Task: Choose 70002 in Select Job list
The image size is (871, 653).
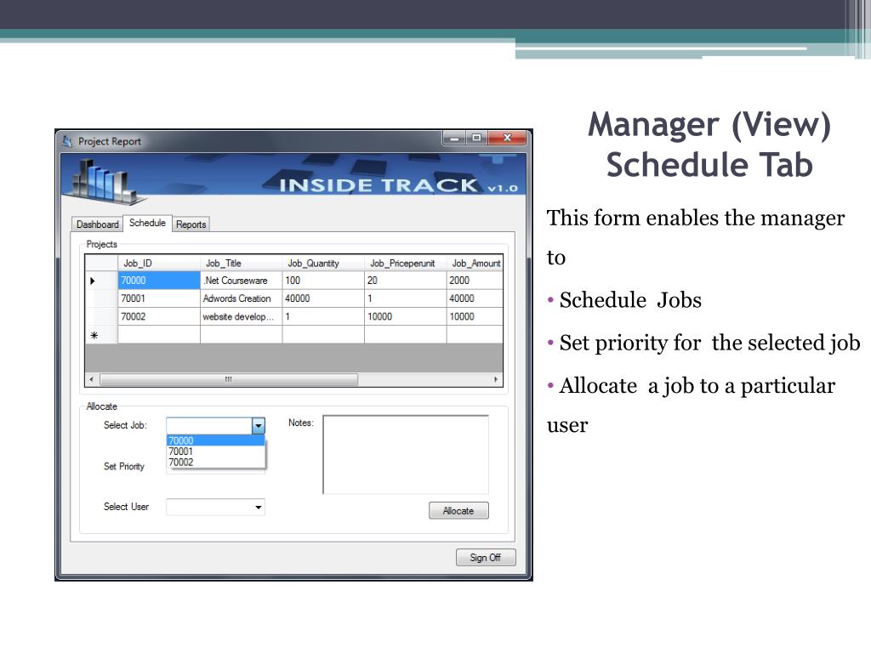Action: tap(215, 462)
